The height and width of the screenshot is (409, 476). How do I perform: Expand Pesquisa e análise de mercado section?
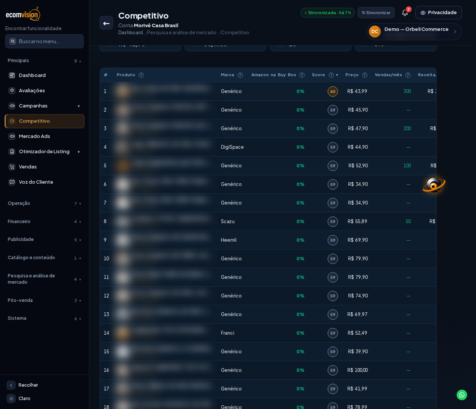pyautogui.click(x=44, y=279)
